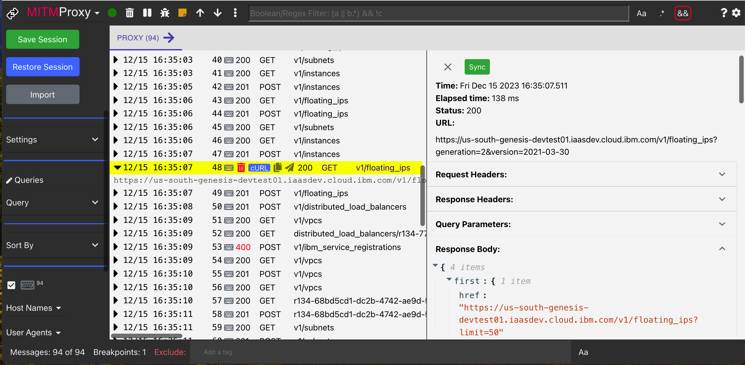Screen dimensions: 745x365
Task: Click the bug breakpoint icon
Action: coord(165,13)
